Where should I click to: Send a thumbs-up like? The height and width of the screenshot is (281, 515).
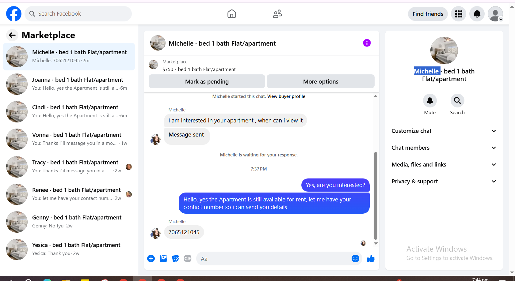click(371, 259)
